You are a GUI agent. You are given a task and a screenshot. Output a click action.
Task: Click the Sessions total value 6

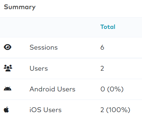pyautogui.click(x=102, y=47)
